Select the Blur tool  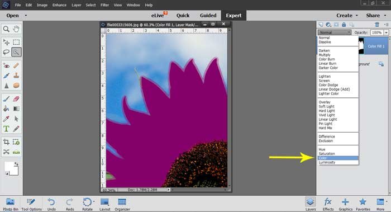click(6, 86)
